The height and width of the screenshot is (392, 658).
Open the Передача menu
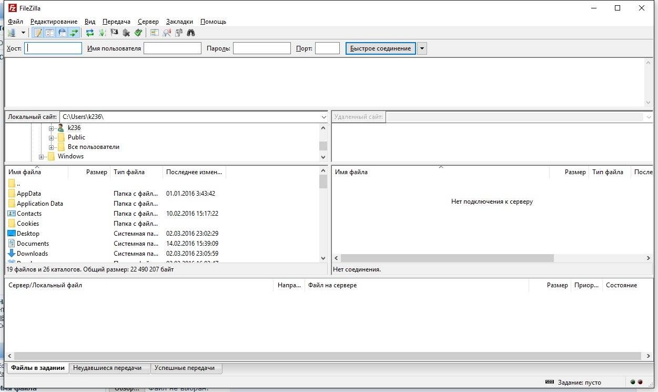click(x=116, y=22)
